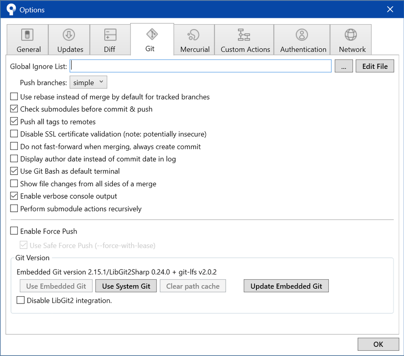
Task: Click the Updates download arrow icon
Action: (69, 34)
